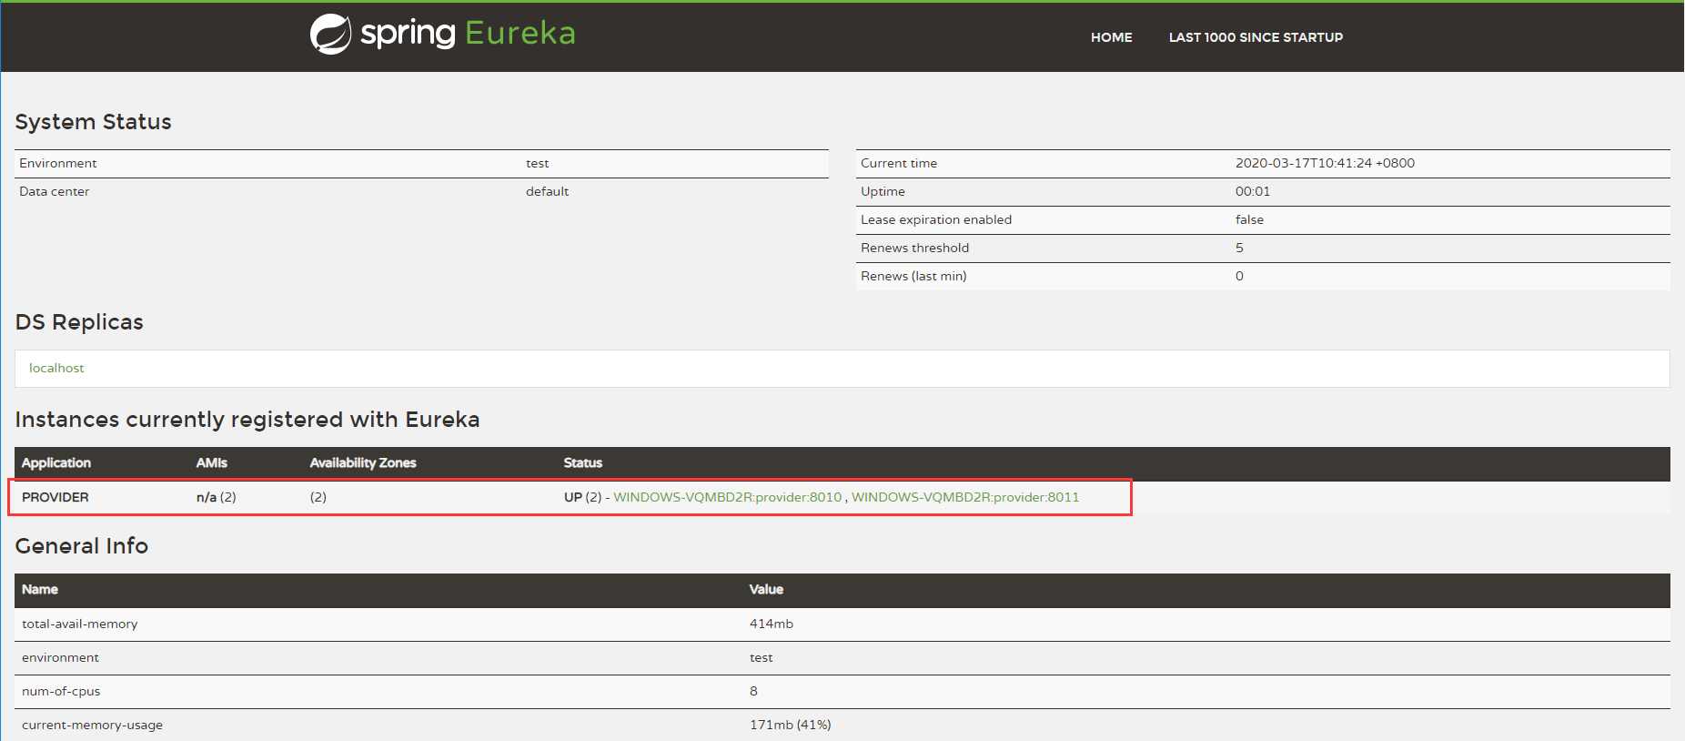Viewport: 1685px width, 741px height.
Task: Click the Lease expiration enabled label
Action: [x=936, y=219]
